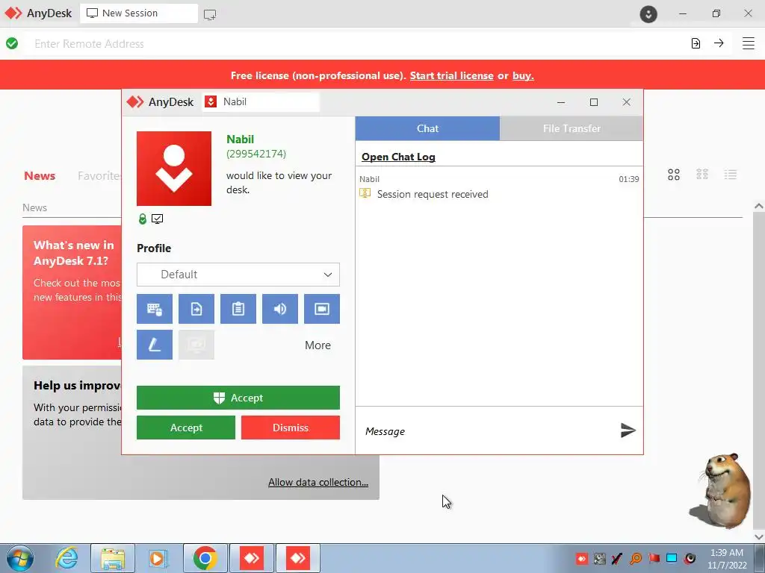Click the green connection status checkmark
Viewport: 765px width, 573px height.
point(12,43)
